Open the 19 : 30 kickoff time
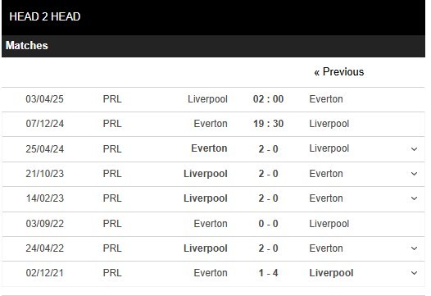 [x=268, y=124]
